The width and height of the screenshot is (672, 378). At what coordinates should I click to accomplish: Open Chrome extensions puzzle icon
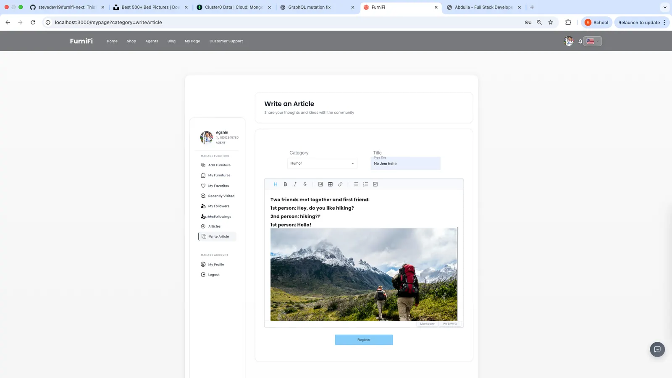tap(568, 22)
